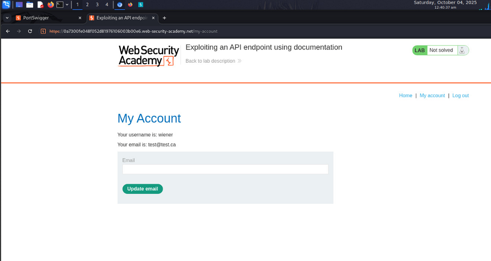Open the My account link
The image size is (491, 261).
[x=432, y=95]
